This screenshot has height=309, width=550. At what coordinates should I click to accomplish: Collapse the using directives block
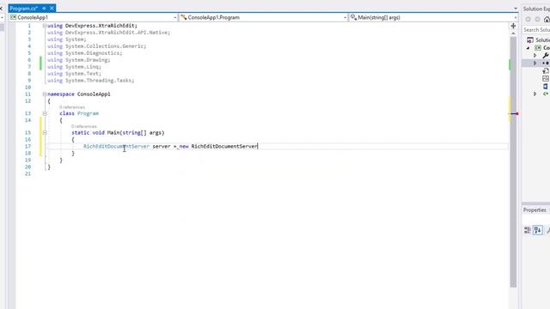point(45,26)
